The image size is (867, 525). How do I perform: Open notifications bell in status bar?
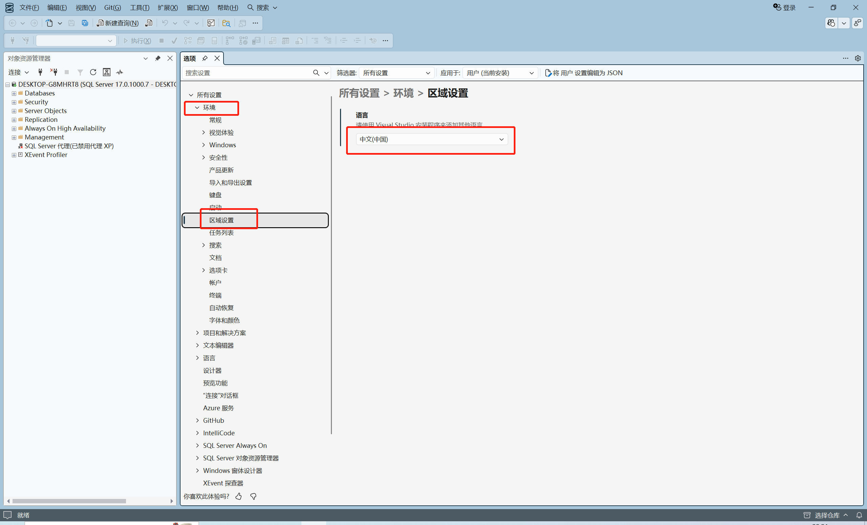pyautogui.click(x=859, y=515)
